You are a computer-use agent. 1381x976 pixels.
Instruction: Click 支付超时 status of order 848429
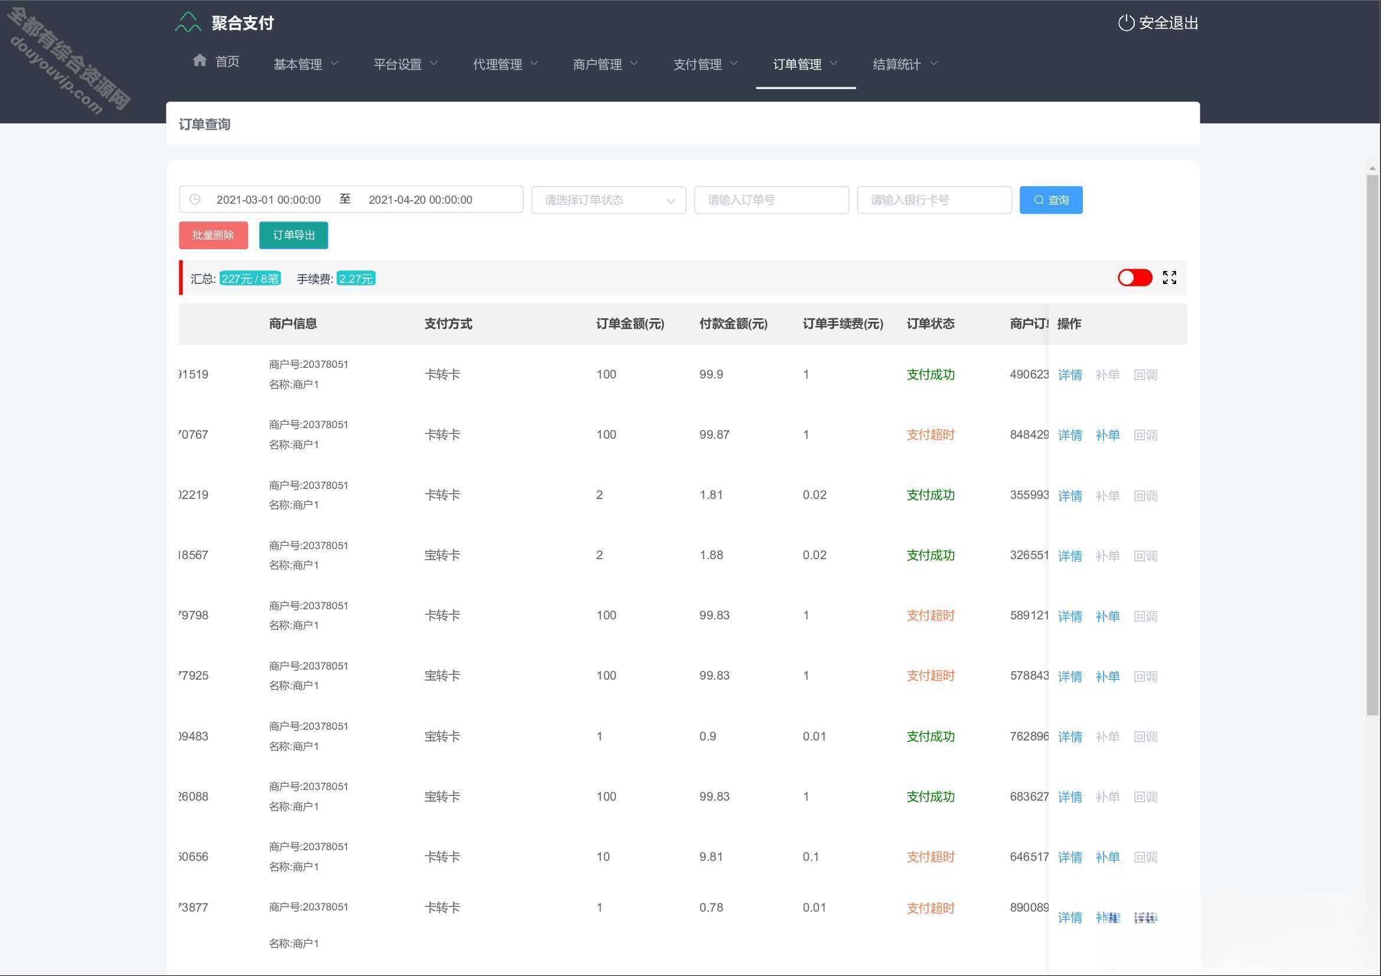(931, 434)
